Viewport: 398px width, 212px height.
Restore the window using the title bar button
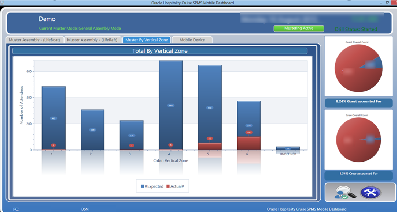point(387,2)
